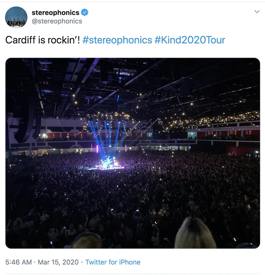
Task: Open the concert photo in full view
Action: tap(132, 153)
